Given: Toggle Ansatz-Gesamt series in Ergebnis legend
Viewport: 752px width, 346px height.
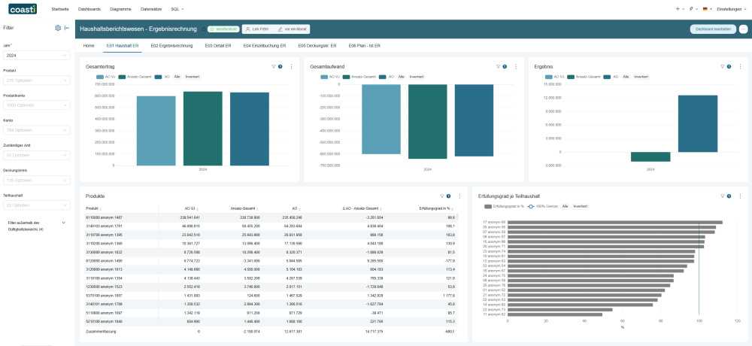Looking at the screenshot, I should point(584,77).
